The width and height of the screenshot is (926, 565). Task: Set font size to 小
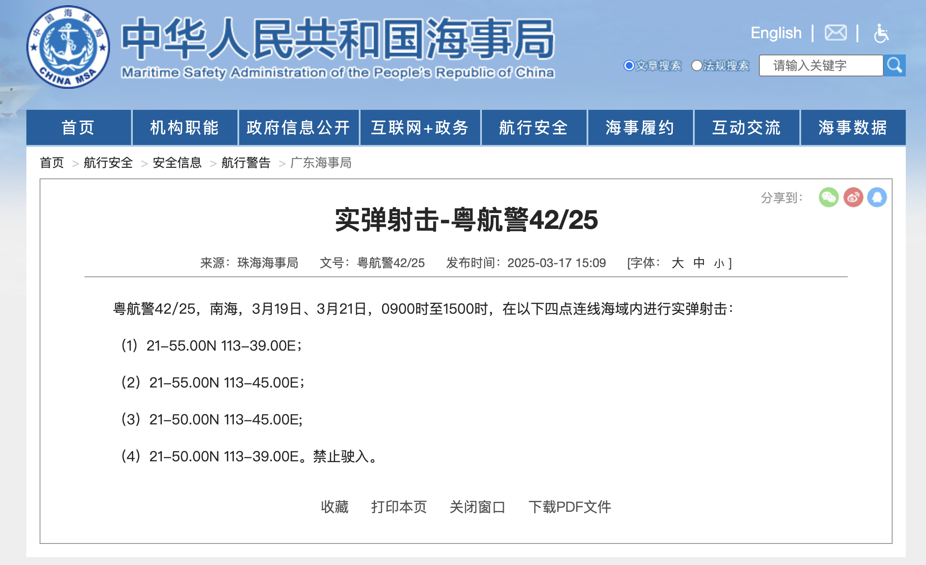719,263
